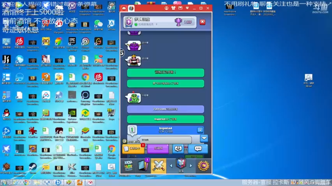Expand the emulator titlebar dropdown arrow menu
This screenshot has height=186, width=332.
tap(187, 8)
